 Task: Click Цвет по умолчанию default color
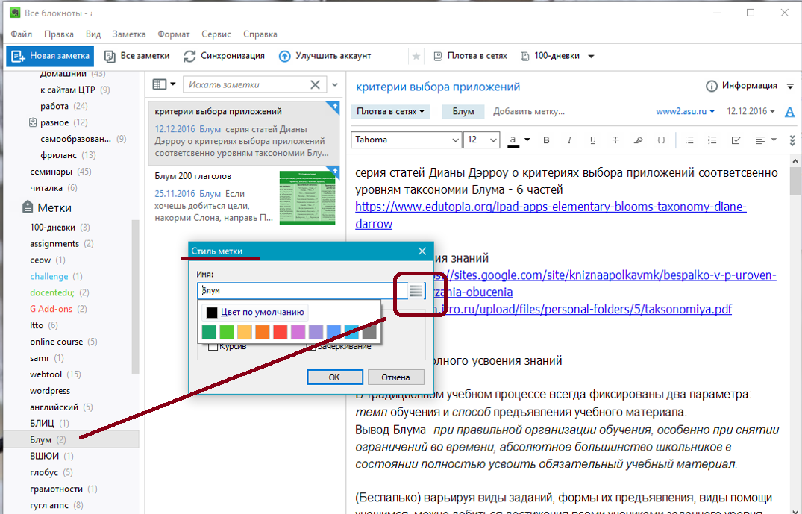click(x=256, y=312)
